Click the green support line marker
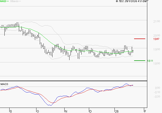The width and height of the screenshot is (162, 113). click(x=140, y=61)
